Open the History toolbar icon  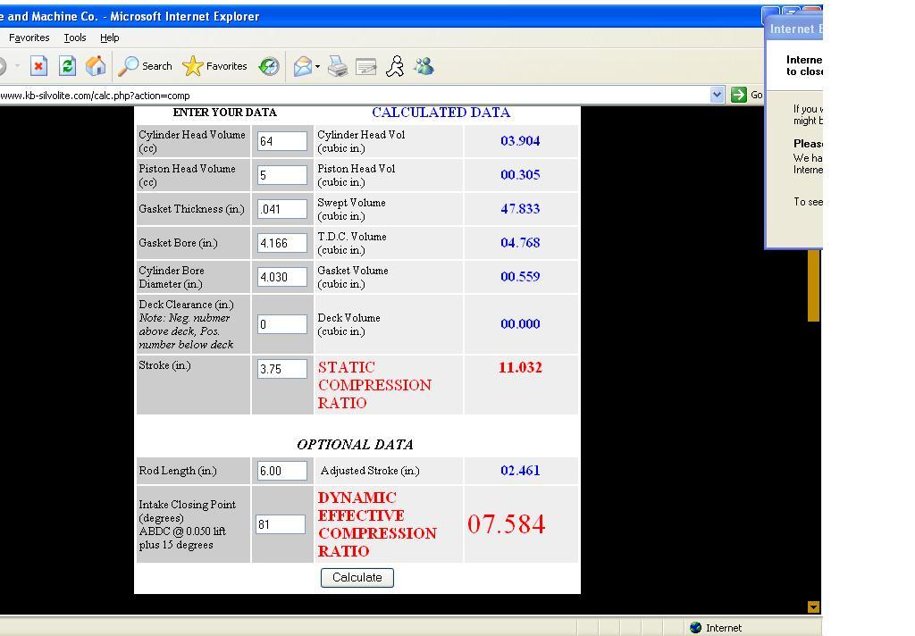tap(268, 66)
